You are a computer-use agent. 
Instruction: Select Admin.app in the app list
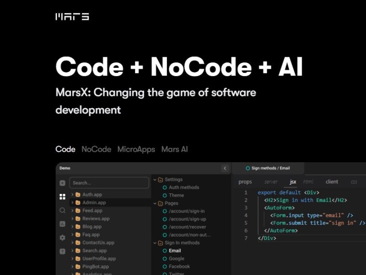[94, 203]
